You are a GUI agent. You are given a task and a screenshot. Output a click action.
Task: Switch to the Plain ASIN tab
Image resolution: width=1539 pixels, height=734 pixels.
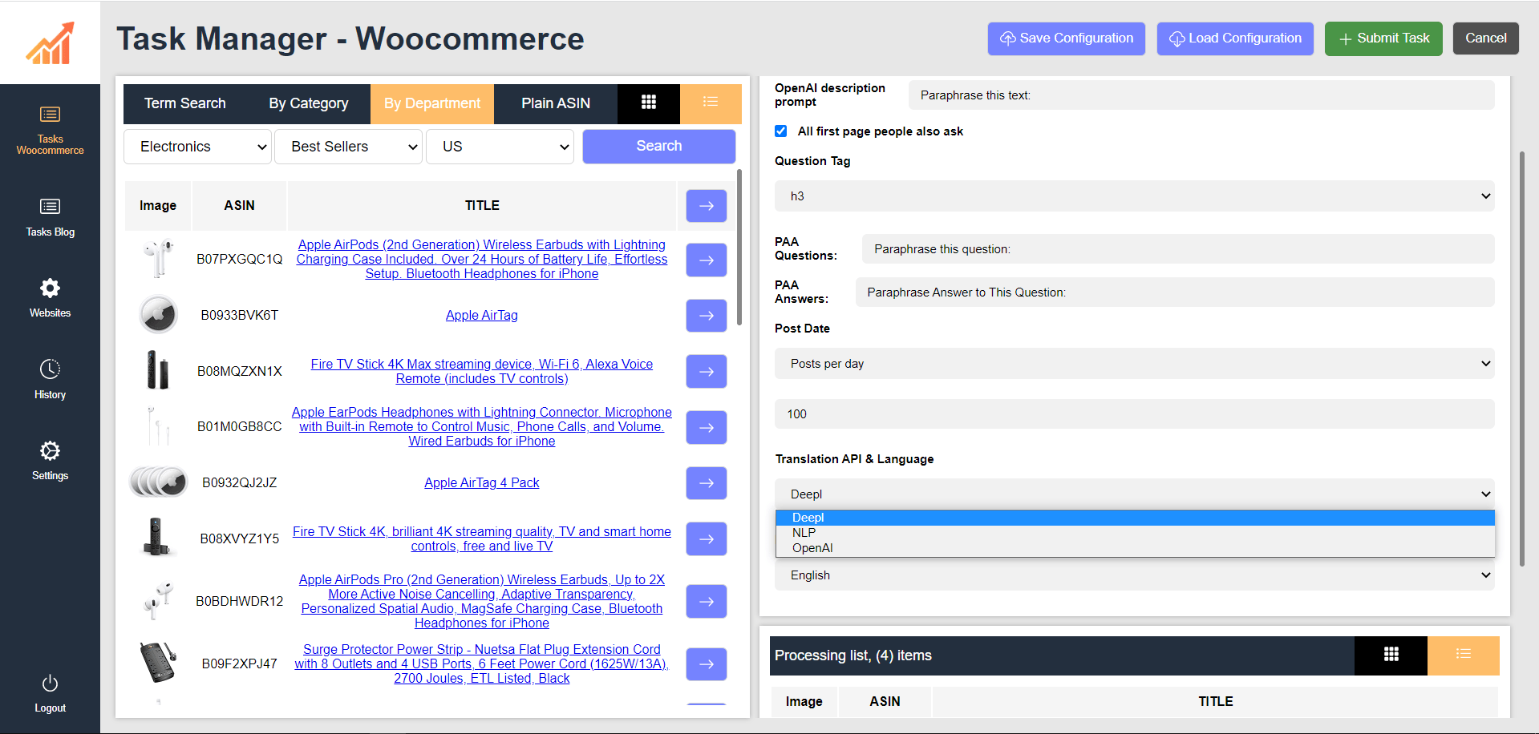point(556,103)
